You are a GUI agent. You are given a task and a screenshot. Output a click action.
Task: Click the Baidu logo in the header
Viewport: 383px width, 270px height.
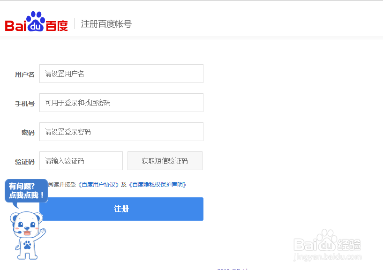tap(37, 22)
